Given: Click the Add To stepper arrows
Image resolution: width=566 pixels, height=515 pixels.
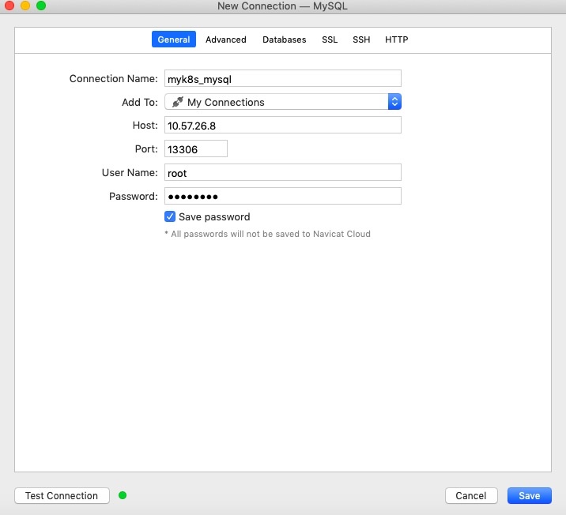Looking at the screenshot, I should [394, 102].
